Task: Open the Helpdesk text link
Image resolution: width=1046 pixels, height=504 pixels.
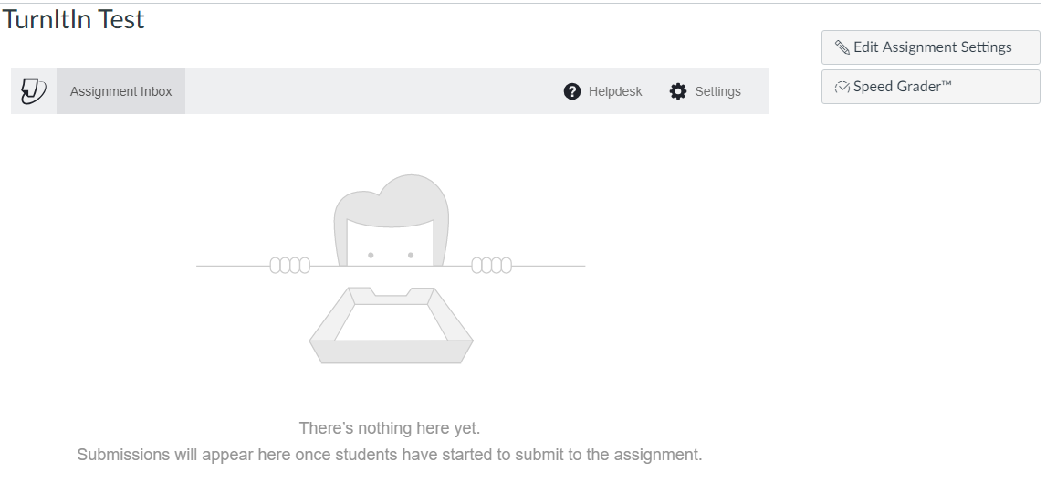Action: point(615,91)
